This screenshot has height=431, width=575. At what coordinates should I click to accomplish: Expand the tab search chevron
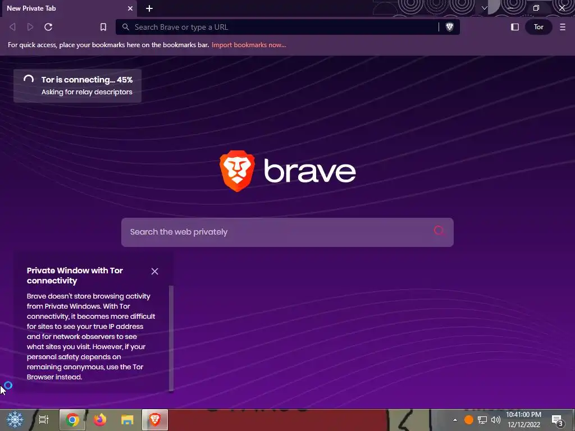tap(485, 8)
